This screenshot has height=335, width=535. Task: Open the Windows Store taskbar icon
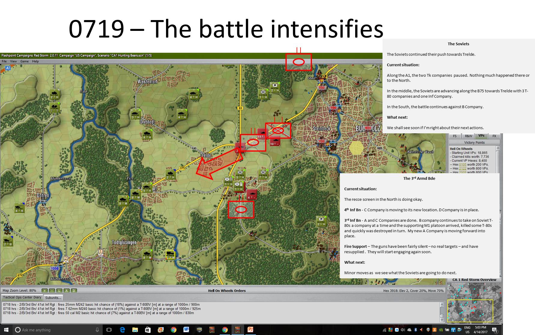tap(148, 330)
